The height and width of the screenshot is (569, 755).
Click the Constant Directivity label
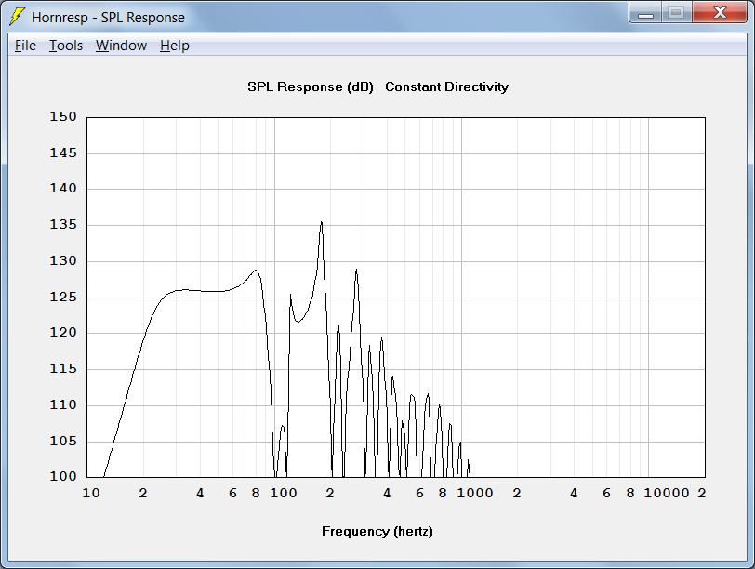point(446,86)
